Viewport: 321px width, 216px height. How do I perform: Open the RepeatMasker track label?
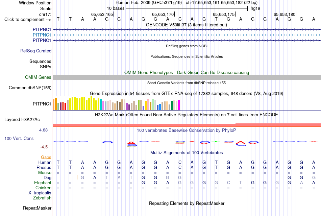point(37,208)
